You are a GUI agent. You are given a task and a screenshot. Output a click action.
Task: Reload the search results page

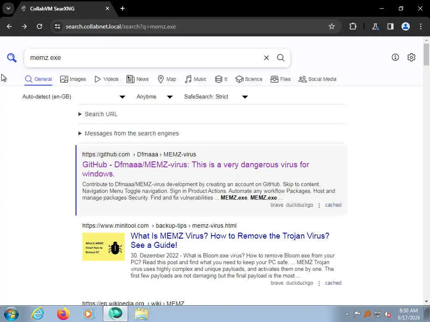[39, 26]
